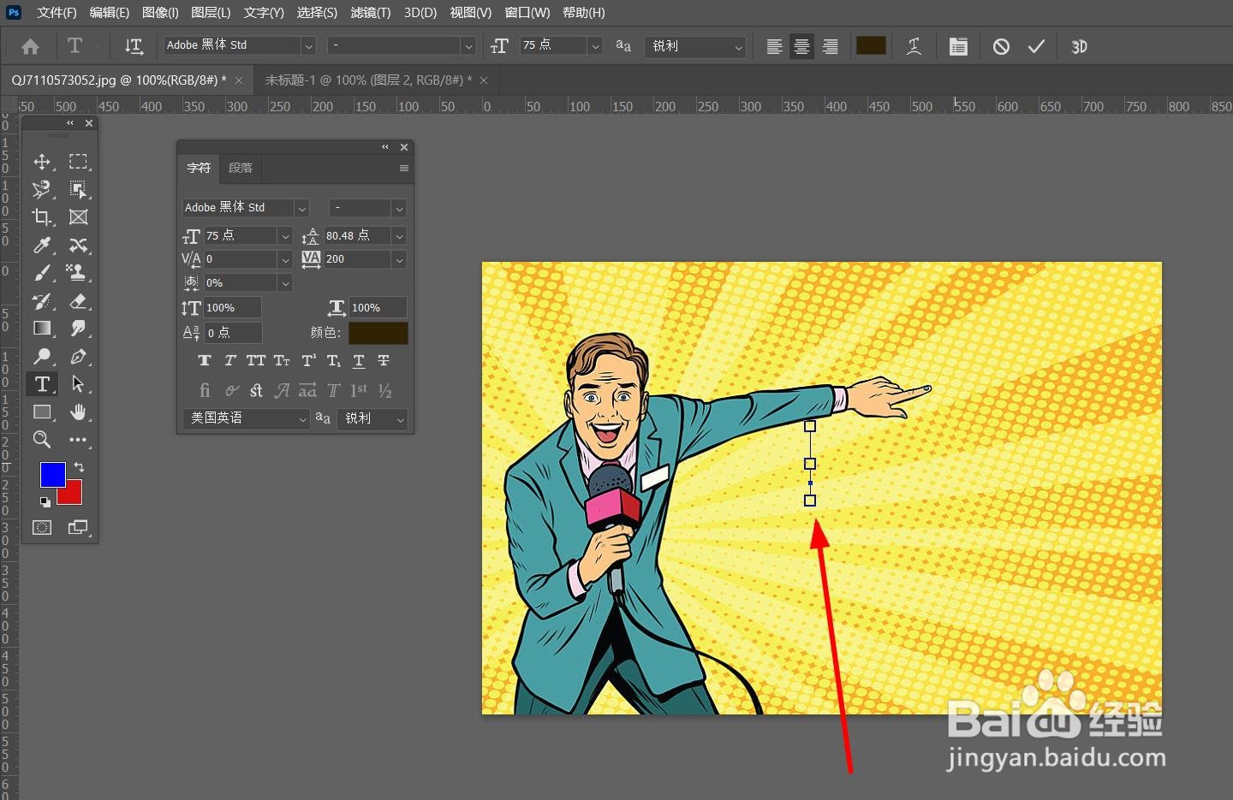Select the Pen tool

coord(78,356)
